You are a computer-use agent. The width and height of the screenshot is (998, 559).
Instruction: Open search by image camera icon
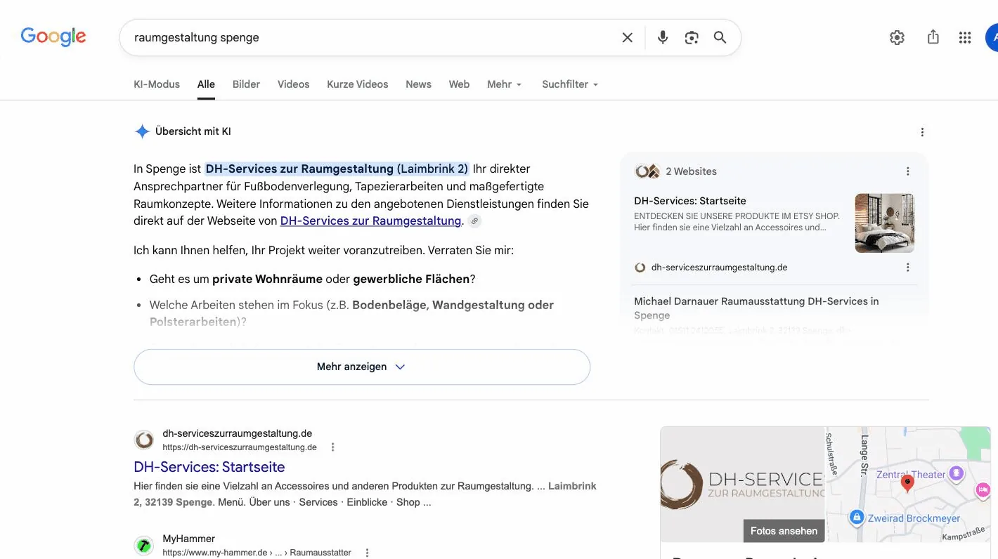click(692, 37)
